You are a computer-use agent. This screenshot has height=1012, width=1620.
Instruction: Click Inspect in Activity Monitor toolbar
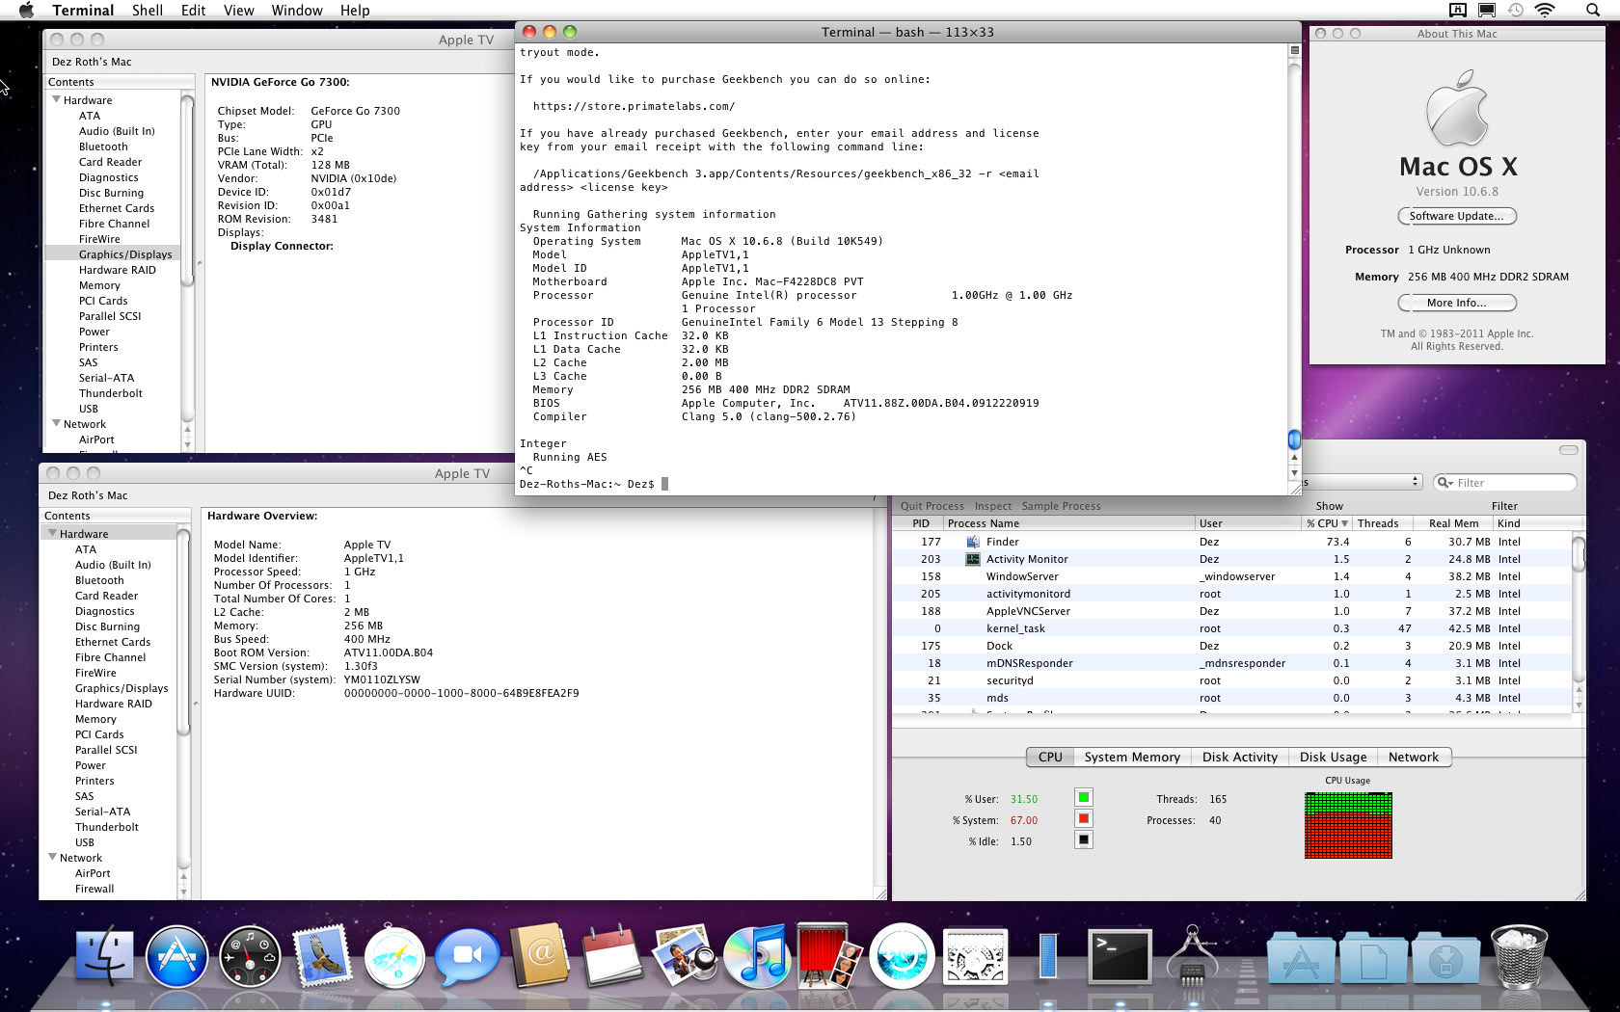coord(993,506)
